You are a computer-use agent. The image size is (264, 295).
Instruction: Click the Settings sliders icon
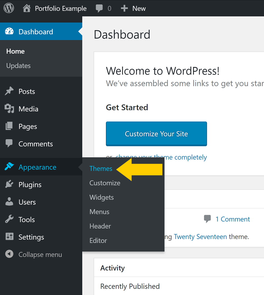[x=10, y=237]
